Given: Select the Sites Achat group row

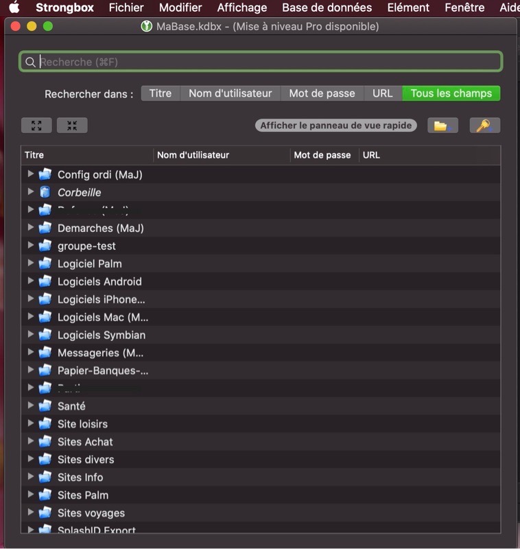Looking at the screenshot, I should pyautogui.click(x=85, y=442).
